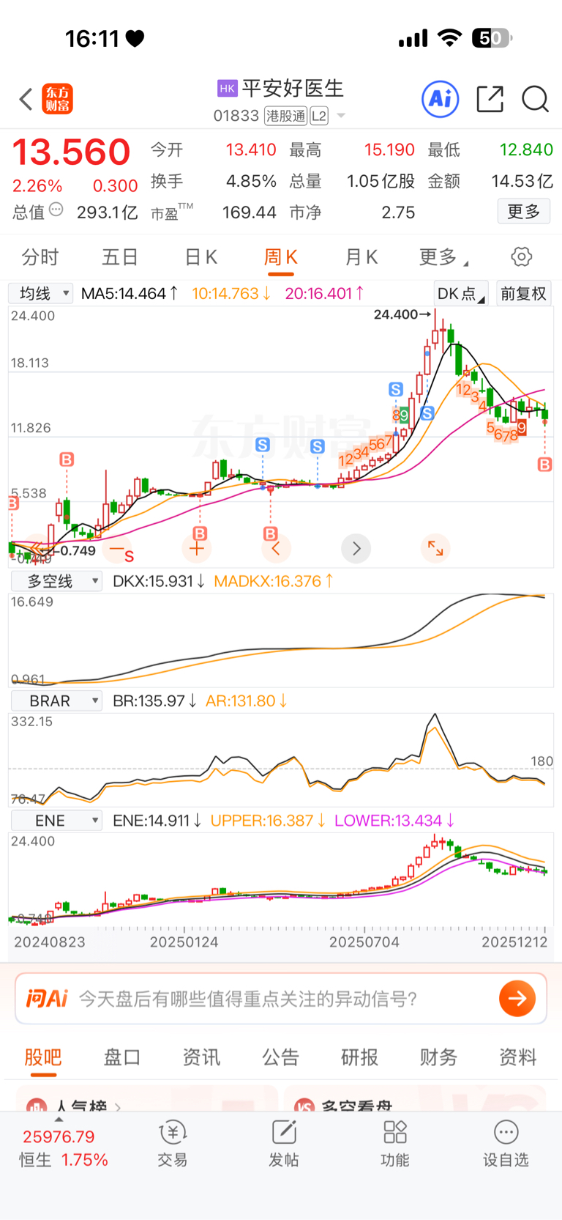Open the 多空线 indicator dropdown
Screen dimensions: 562x1220
pos(56,581)
